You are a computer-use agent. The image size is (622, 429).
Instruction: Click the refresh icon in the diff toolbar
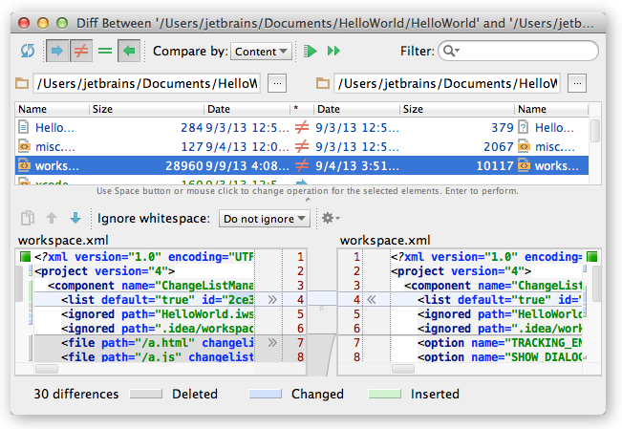point(28,51)
